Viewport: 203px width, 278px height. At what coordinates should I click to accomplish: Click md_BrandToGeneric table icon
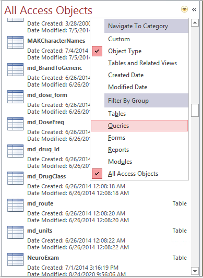click(16, 70)
